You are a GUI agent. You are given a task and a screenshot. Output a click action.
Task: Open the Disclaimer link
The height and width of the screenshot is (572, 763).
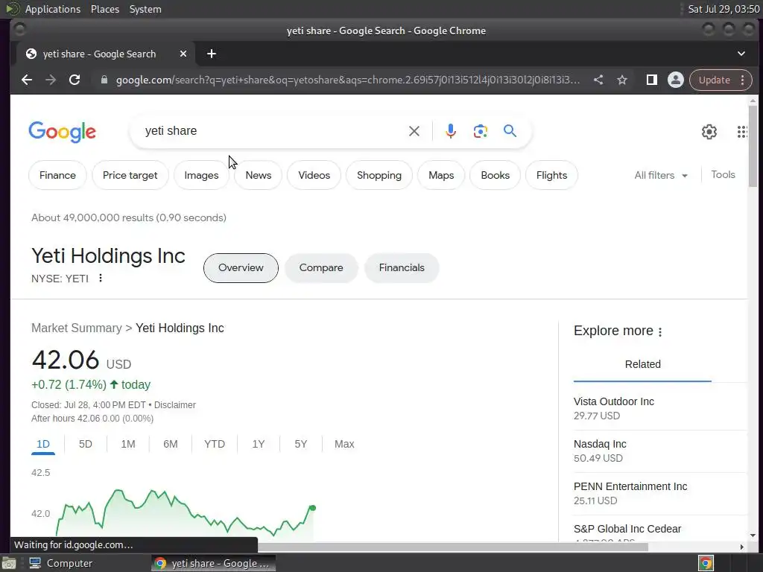click(175, 405)
